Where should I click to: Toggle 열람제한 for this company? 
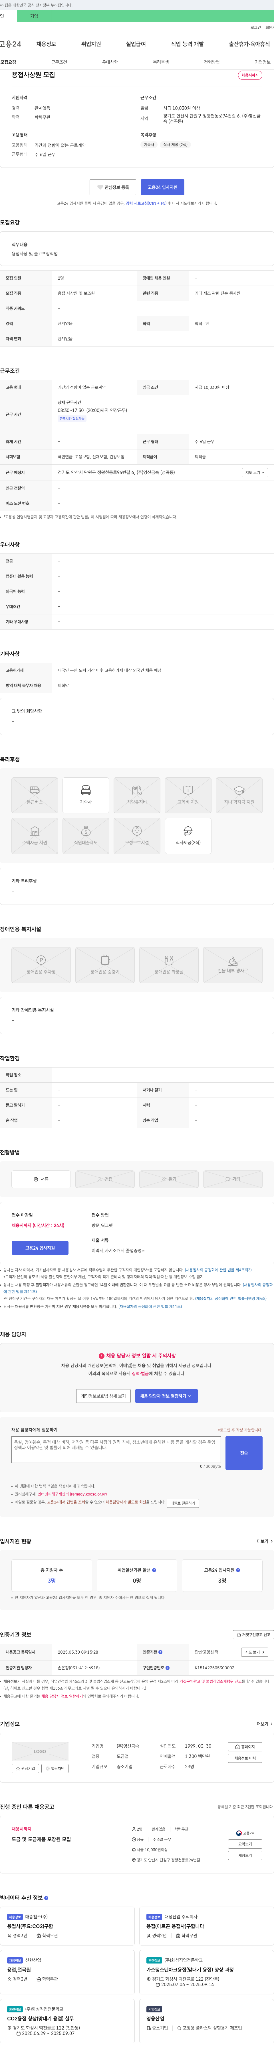click(x=55, y=1769)
